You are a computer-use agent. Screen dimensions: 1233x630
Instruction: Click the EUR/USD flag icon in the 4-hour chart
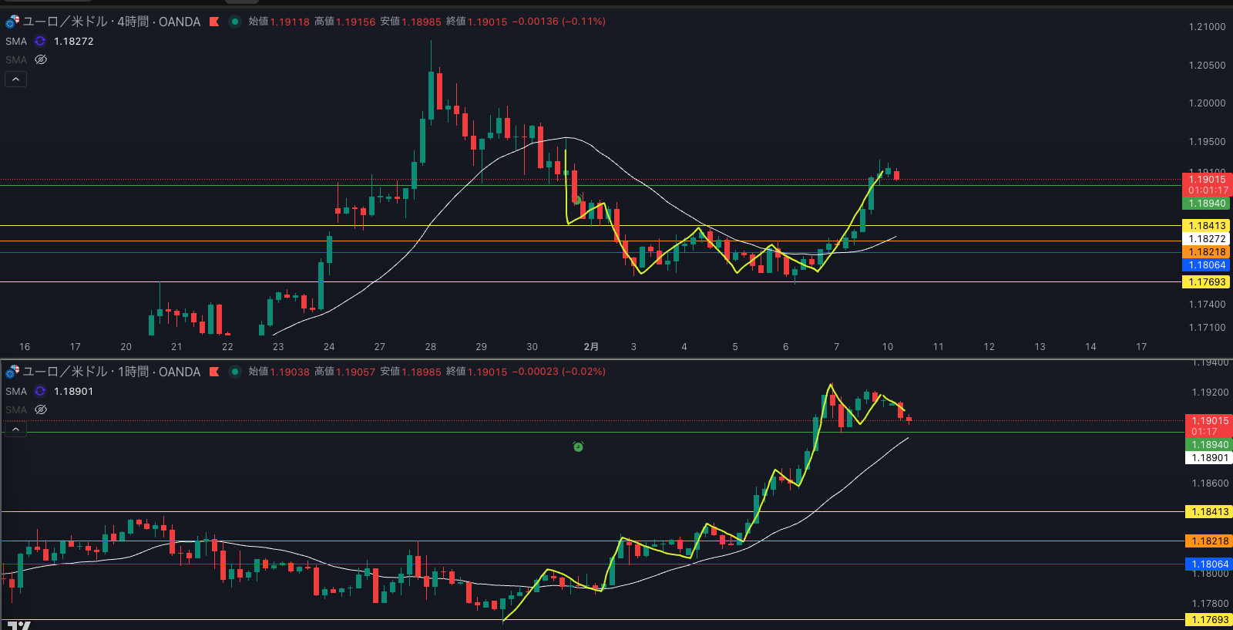click(12, 22)
